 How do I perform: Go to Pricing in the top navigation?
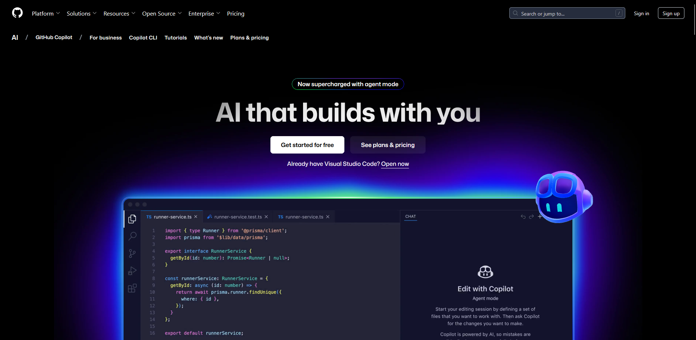click(236, 13)
